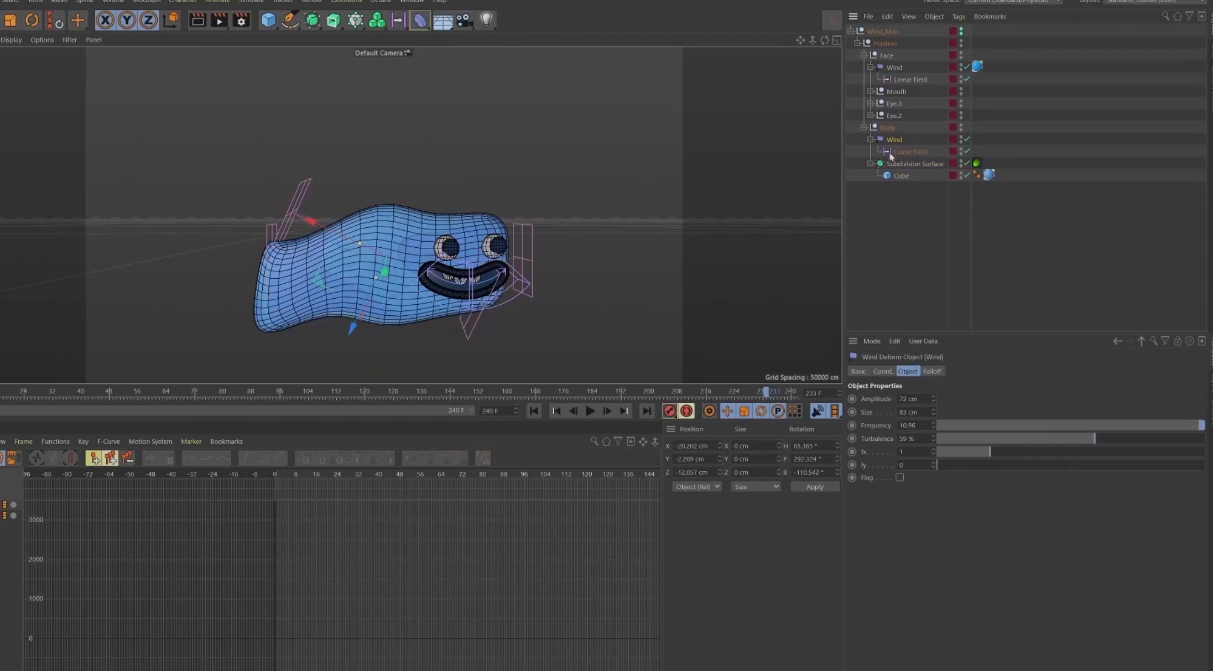Open the Edit Render Settings clapperboard icon
The image size is (1213, 671).
click(x=241, y=20)
